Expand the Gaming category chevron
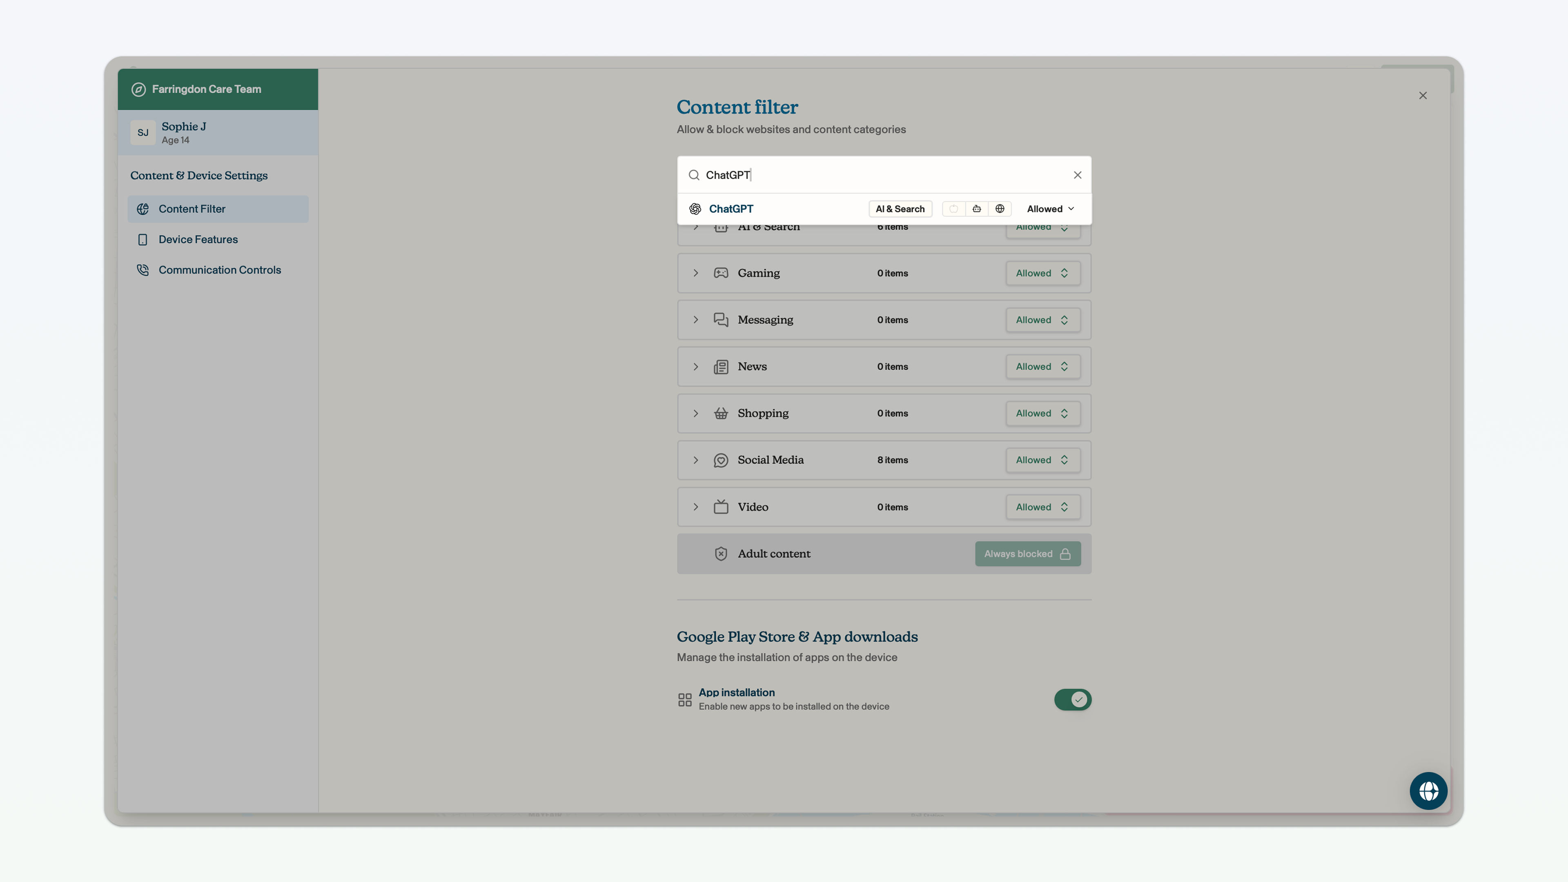 696,273
